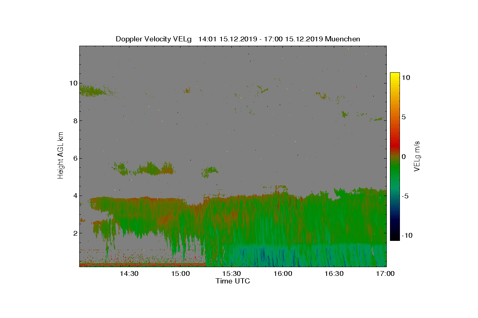Click the colorbar tick label 10
The image size is (478, 318).
[x=406, y=78]
